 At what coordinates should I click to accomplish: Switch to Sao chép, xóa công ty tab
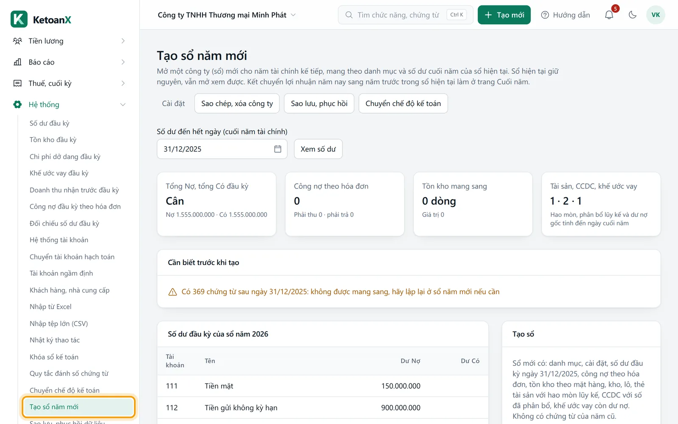coord(237,103)
